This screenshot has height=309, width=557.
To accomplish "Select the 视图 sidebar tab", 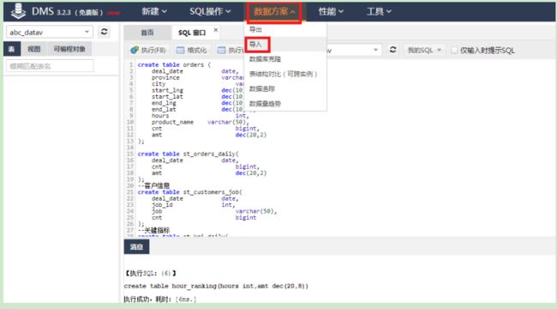I will [33, 49].
